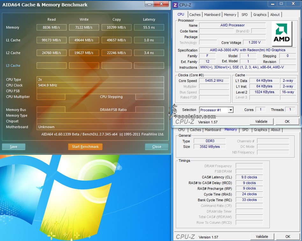Select the Memory Copy value 10299 MB/s

(116, 27)
